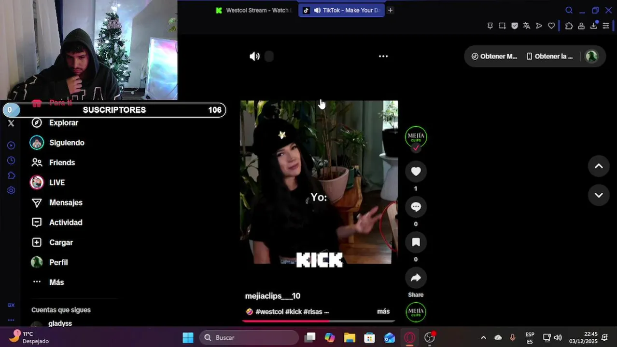Open Opera Easy Setup sliders icon

pyautogui.click(x=606, y=26)
